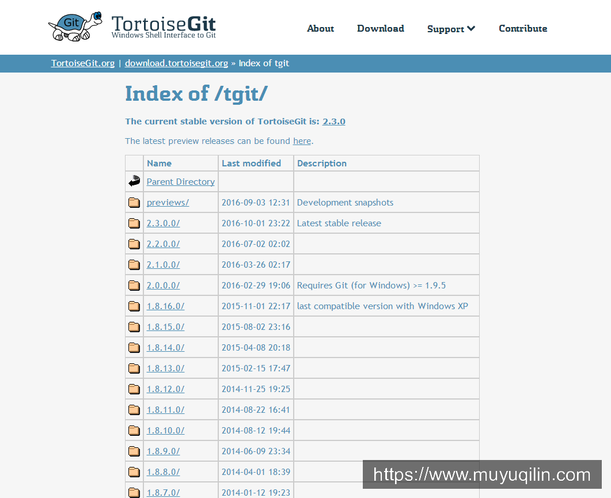This screenshot has height=498, width=611.
Task: Click the date 2016-10-01 23:22
Action: (x=256, y=223)
